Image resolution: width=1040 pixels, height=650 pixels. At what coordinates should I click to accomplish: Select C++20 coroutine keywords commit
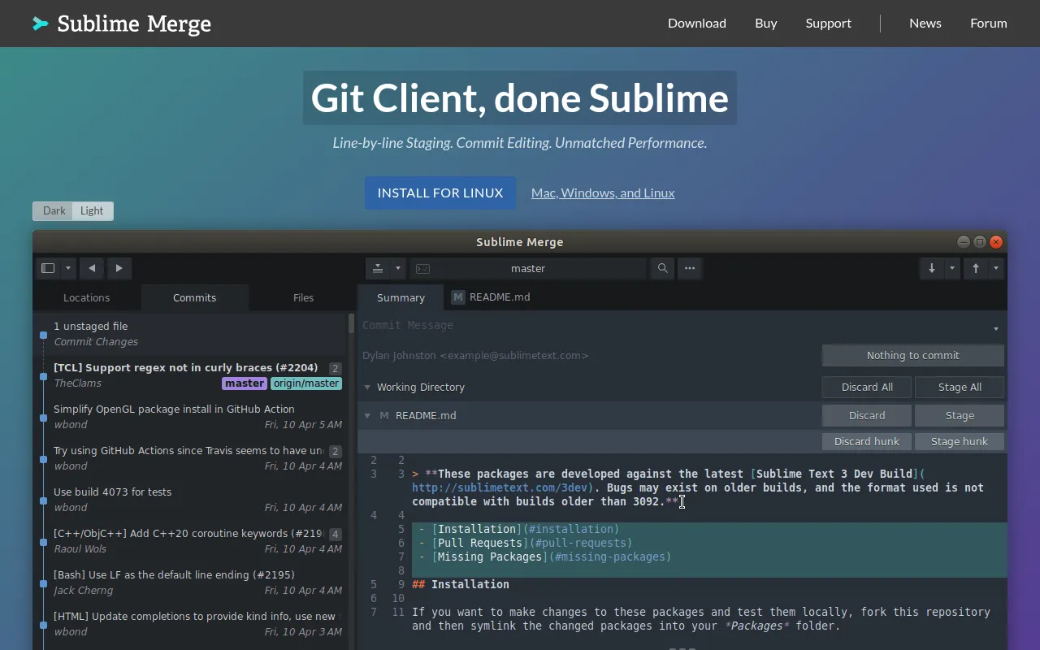point(190,541)
